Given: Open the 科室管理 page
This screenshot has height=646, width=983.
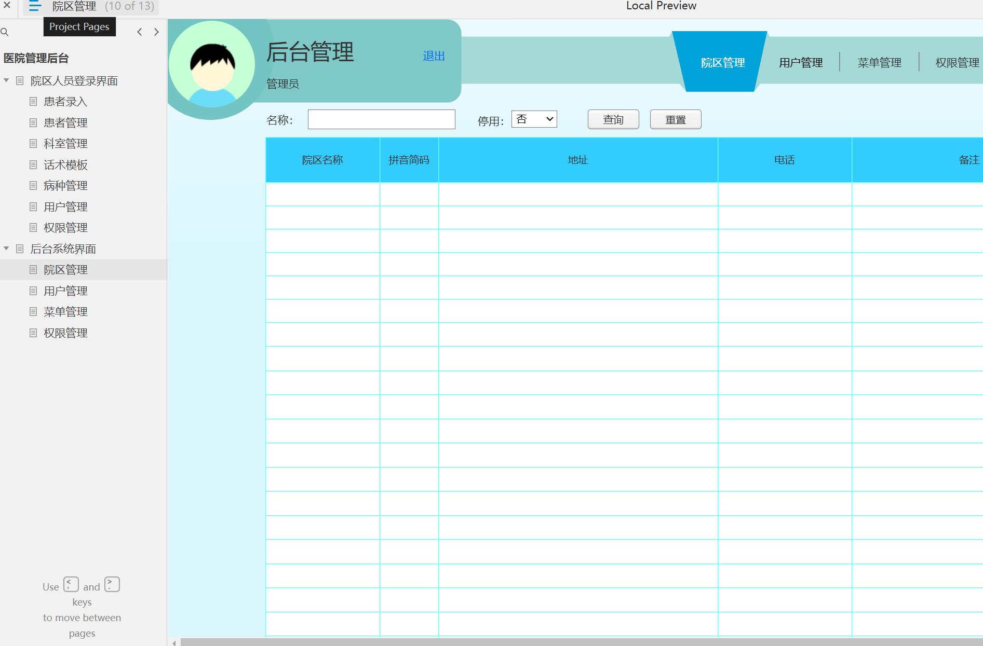Looking at the screenshot, I should 65,144.
